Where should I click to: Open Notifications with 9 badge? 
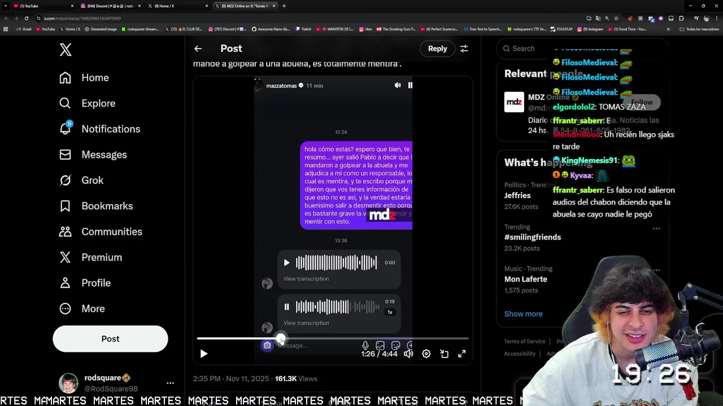pyautogui.click(x=99, y=129)
